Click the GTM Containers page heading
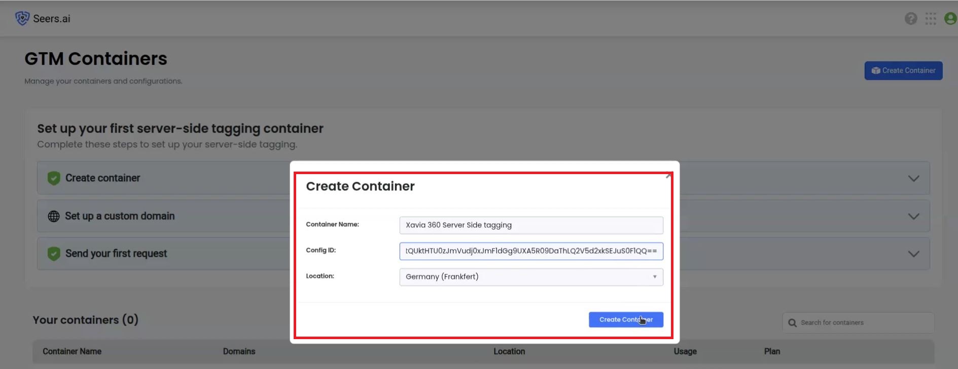The width and height of the screenshot is (958, 369). pos(96,59)
